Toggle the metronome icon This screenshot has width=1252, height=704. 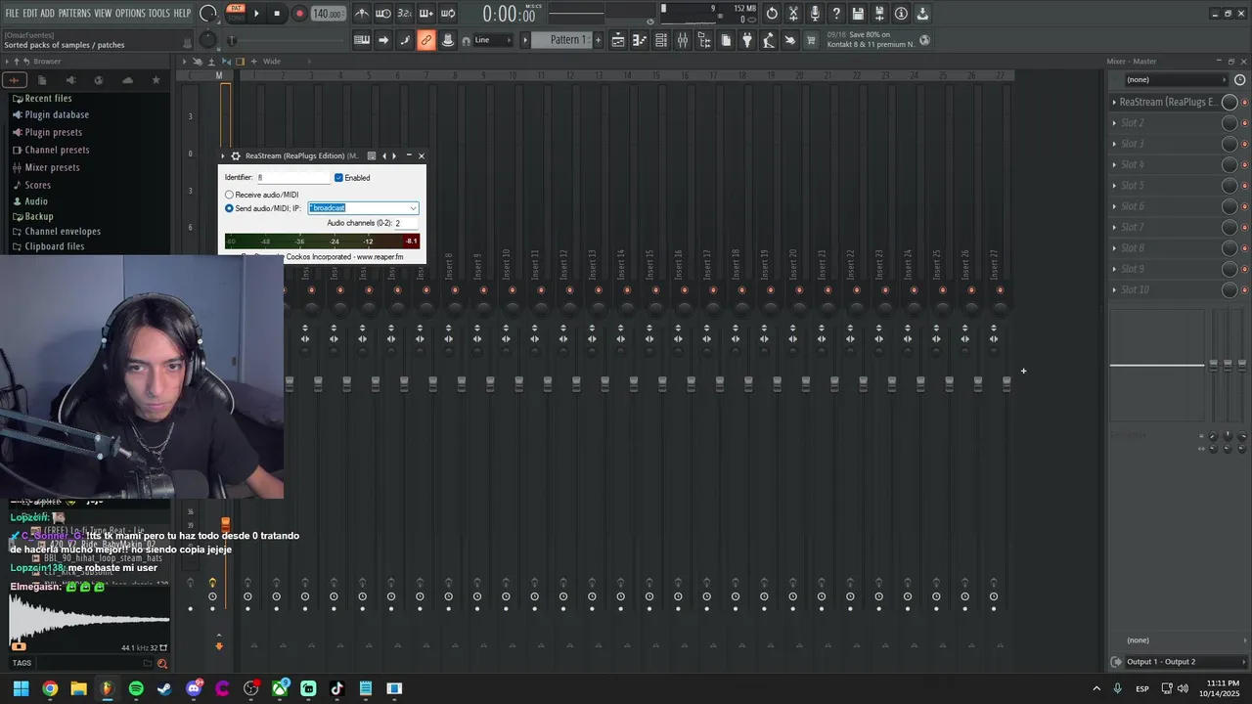tap(362, 14)
